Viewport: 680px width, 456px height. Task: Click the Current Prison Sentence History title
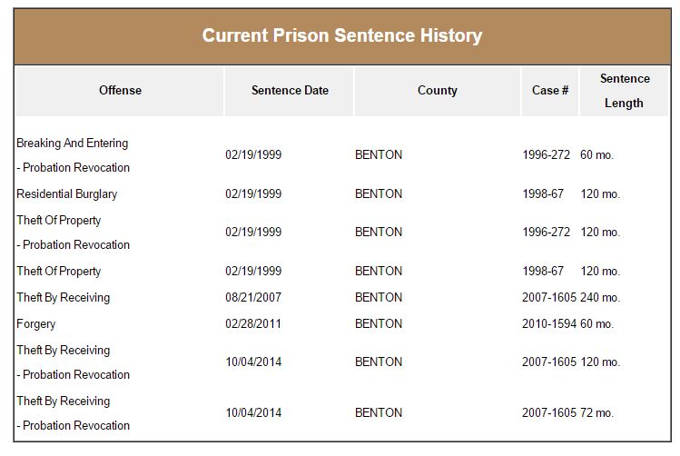pos(341,35)
